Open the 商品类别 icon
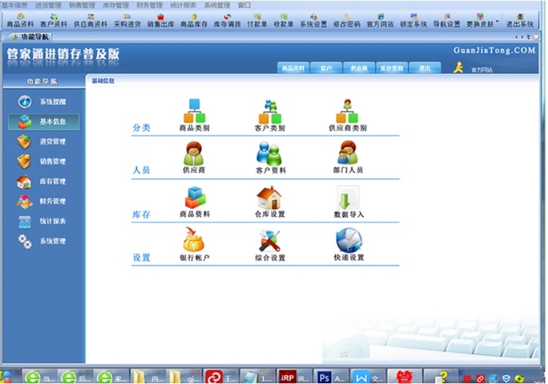The width and height of the screenshot is (548, 384). click(x=195, y=115)
